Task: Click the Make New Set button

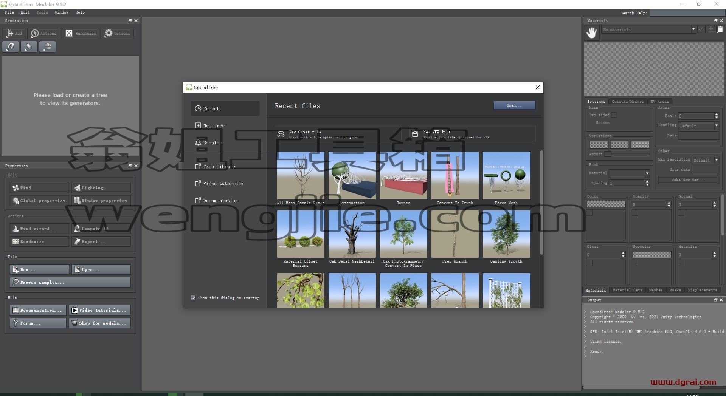Action: point(688,180)
